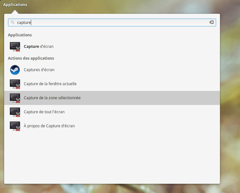This screenshot has height=193, width=240.
Task: Click the Steam icon for Captures d'écran
Action: [15, 70]
